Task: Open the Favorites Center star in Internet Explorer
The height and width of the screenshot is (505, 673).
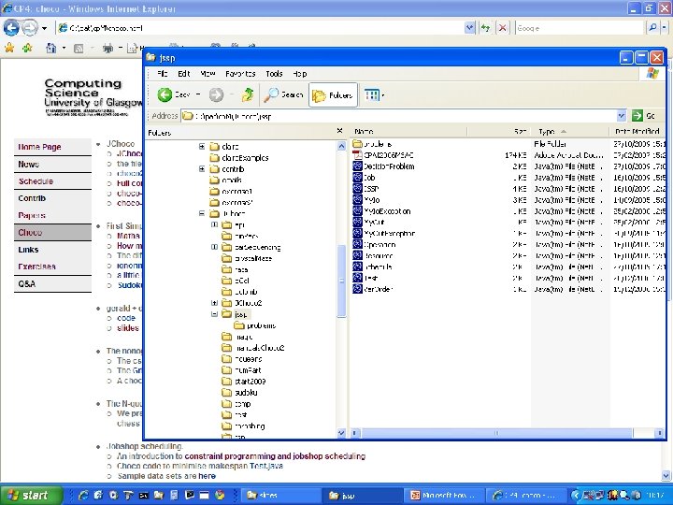Action: point(9,48)
